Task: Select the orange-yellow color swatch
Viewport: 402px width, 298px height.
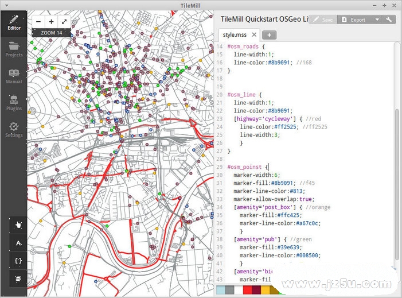Action: 266,290
